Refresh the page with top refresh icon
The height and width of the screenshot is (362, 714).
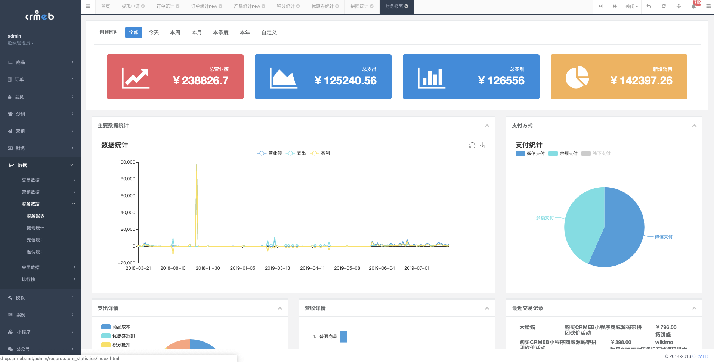click(664, 6)
